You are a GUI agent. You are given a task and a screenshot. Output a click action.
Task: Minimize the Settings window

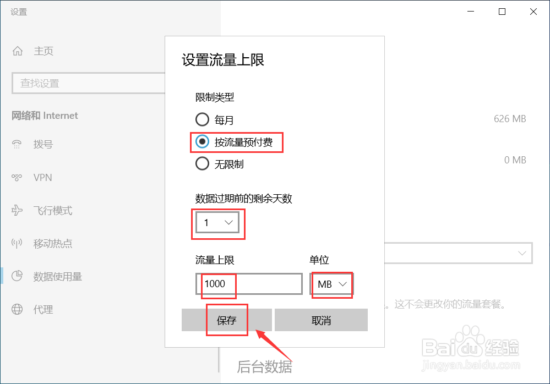click(x=471, y=12)
